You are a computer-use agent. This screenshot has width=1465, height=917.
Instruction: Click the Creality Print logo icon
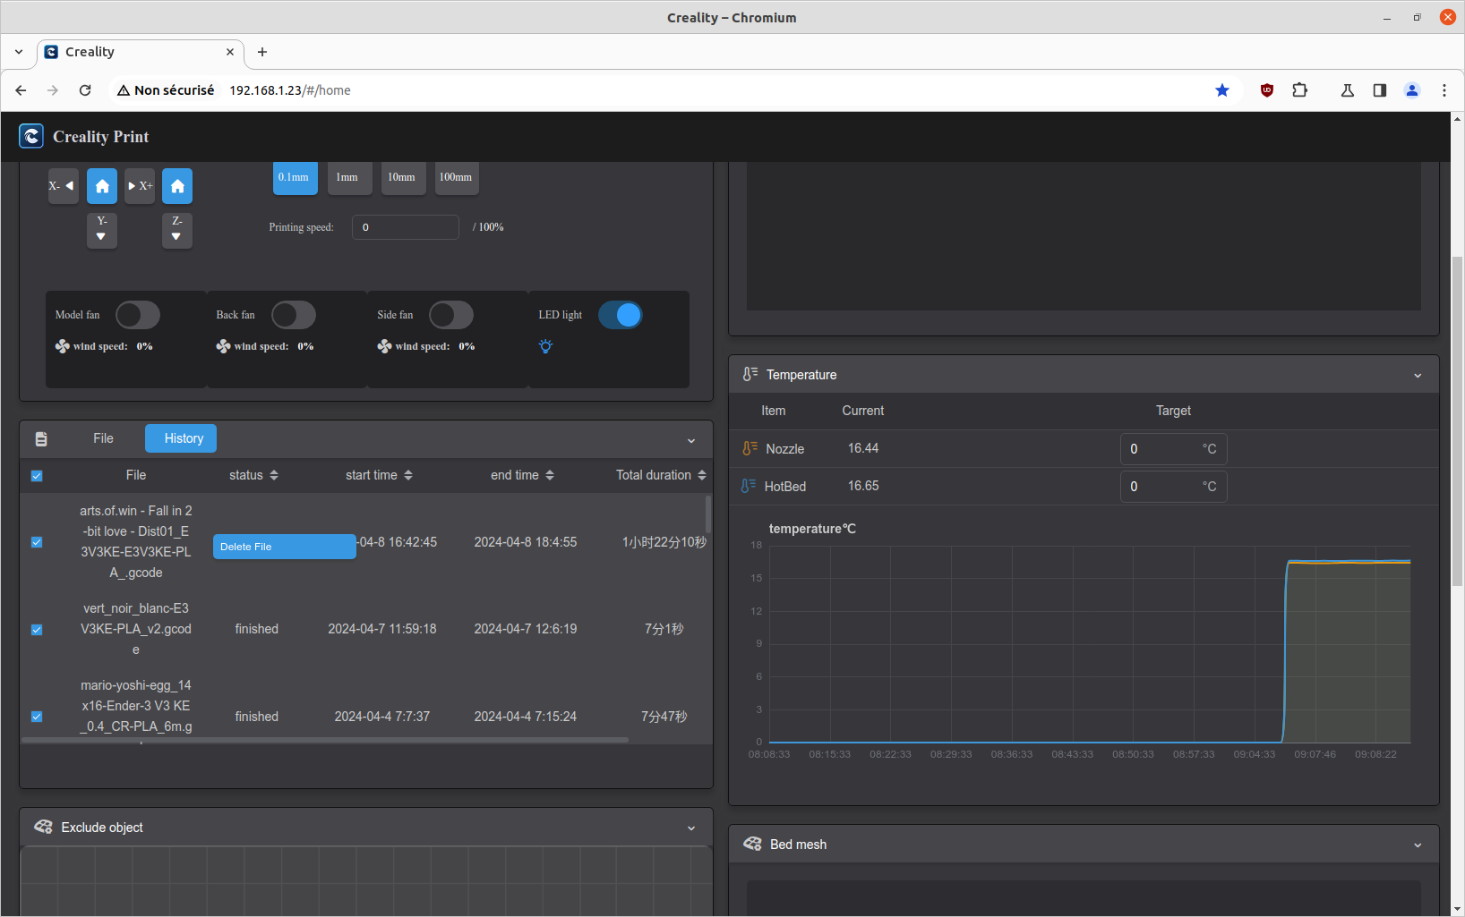coord(31,136)
